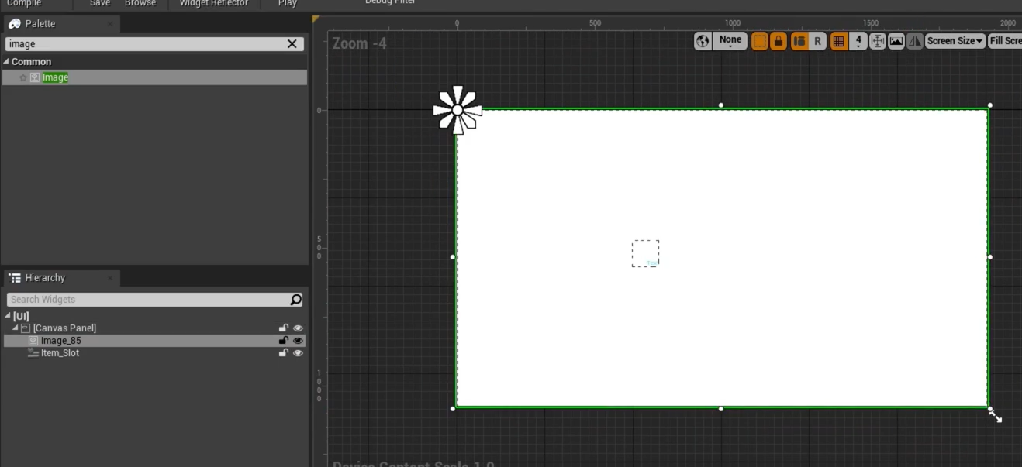Toggle lock on the Item_Slot row
This screenshot has height=467, width=1022.
pos(284,353)
